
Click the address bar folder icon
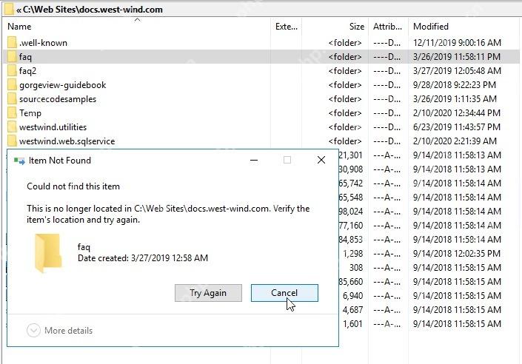click(x=9, y=9)
